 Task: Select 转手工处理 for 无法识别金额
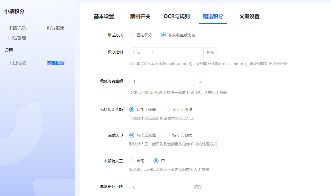(143, 110)
